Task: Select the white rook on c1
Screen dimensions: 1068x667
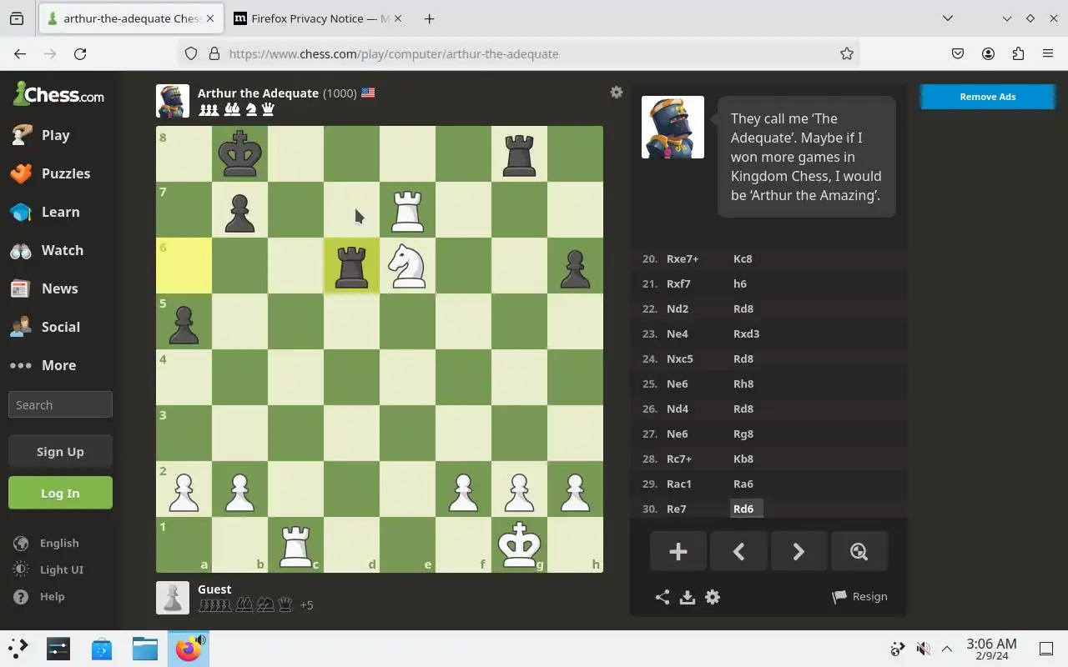Action: [295, 544]
